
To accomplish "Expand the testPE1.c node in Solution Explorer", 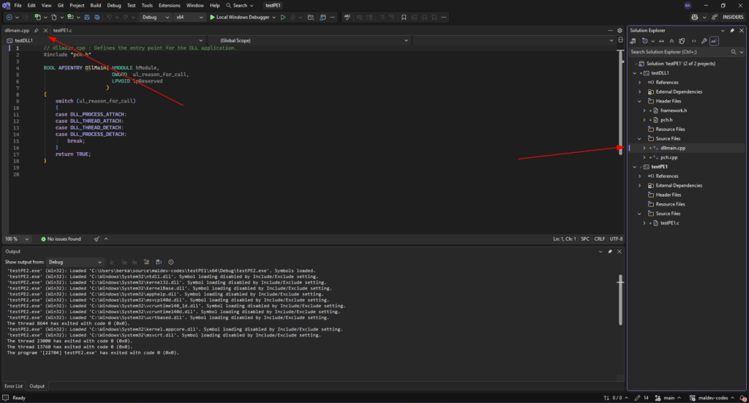I will pyautogui.click(x=644, y=222).
